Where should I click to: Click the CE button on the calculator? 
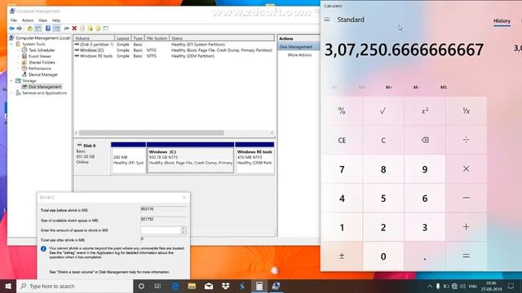(x=342, y=140)
